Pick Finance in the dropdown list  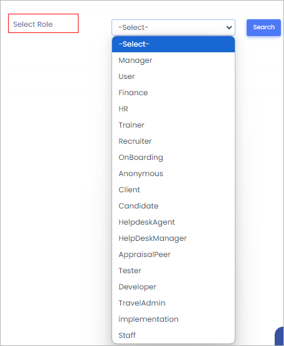(173, 93)
